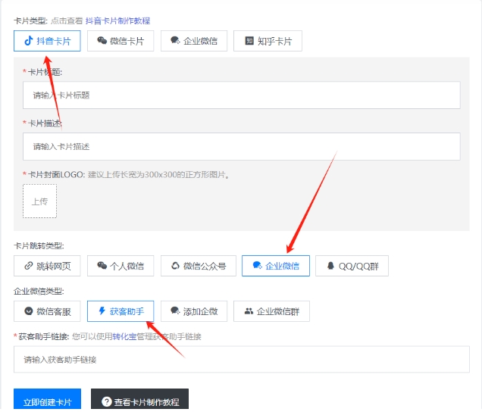Click the 知乎 icon in 知乎卡片
This screenshot has width=482, height=412.
[x=249, y=41]
